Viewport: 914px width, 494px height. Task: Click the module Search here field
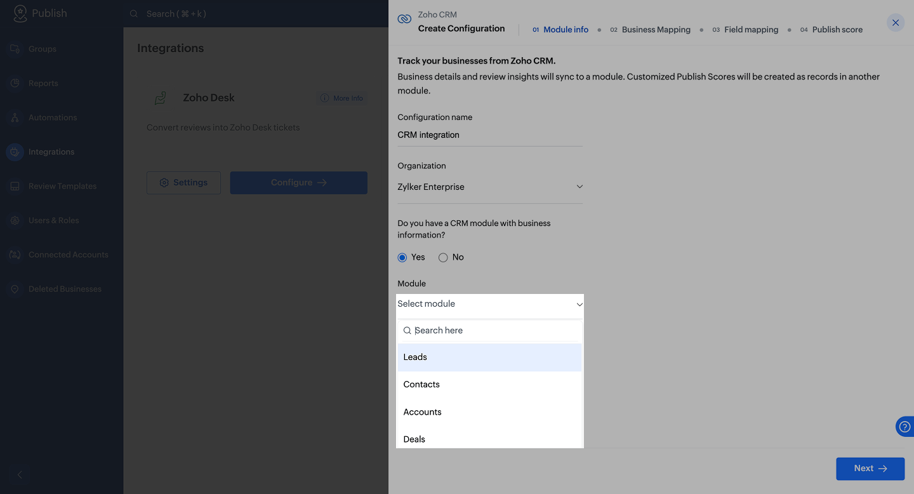point(489,331)
